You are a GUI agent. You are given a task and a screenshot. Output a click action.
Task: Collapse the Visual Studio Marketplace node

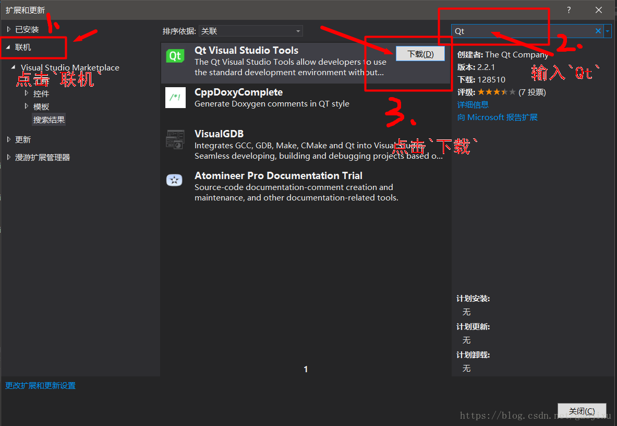tap(14, 67)
